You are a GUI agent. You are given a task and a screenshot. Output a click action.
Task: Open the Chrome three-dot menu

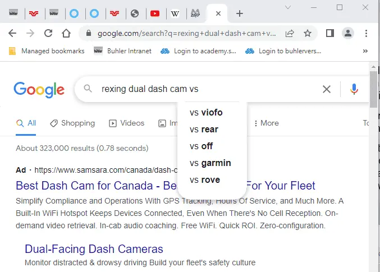click(x=366, y=33)
